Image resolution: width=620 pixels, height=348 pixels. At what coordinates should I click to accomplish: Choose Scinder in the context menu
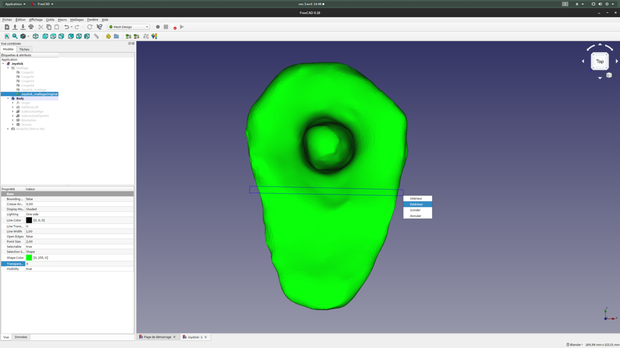click(x=418, y=210)
